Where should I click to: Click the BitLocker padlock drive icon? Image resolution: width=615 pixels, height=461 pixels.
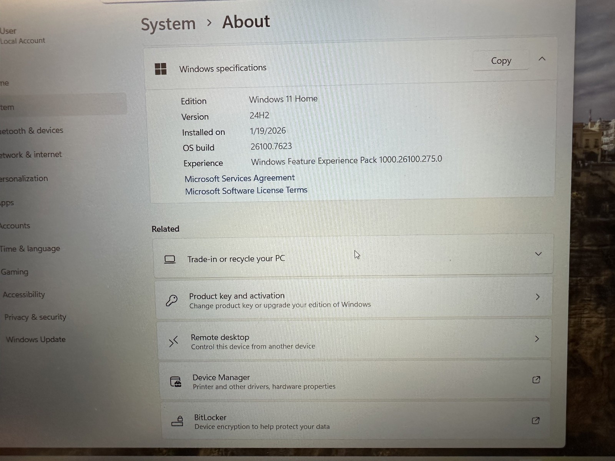(x=177, y=421)
